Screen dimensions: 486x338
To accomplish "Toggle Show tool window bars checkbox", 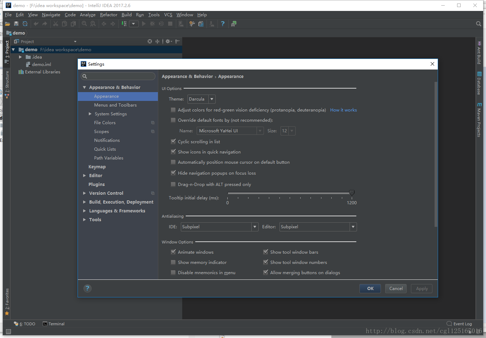I will [266, 252].
